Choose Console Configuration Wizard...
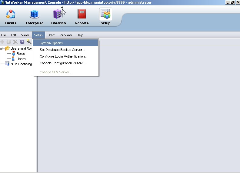240x173 pixels. point(65,63)
